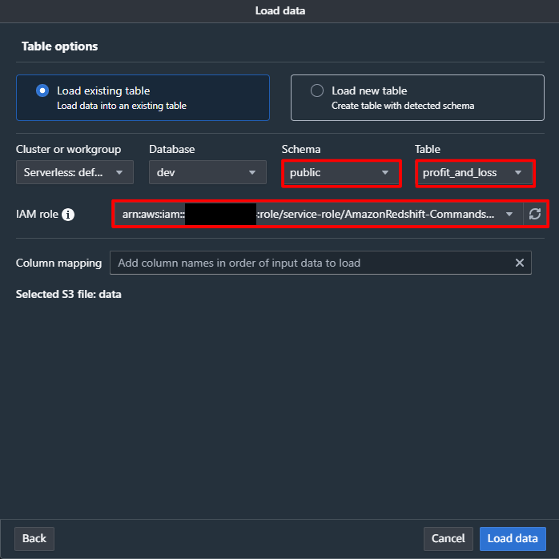Expand the IAM role ARN dropdown
559x559 pixels.
coord(319,215)
